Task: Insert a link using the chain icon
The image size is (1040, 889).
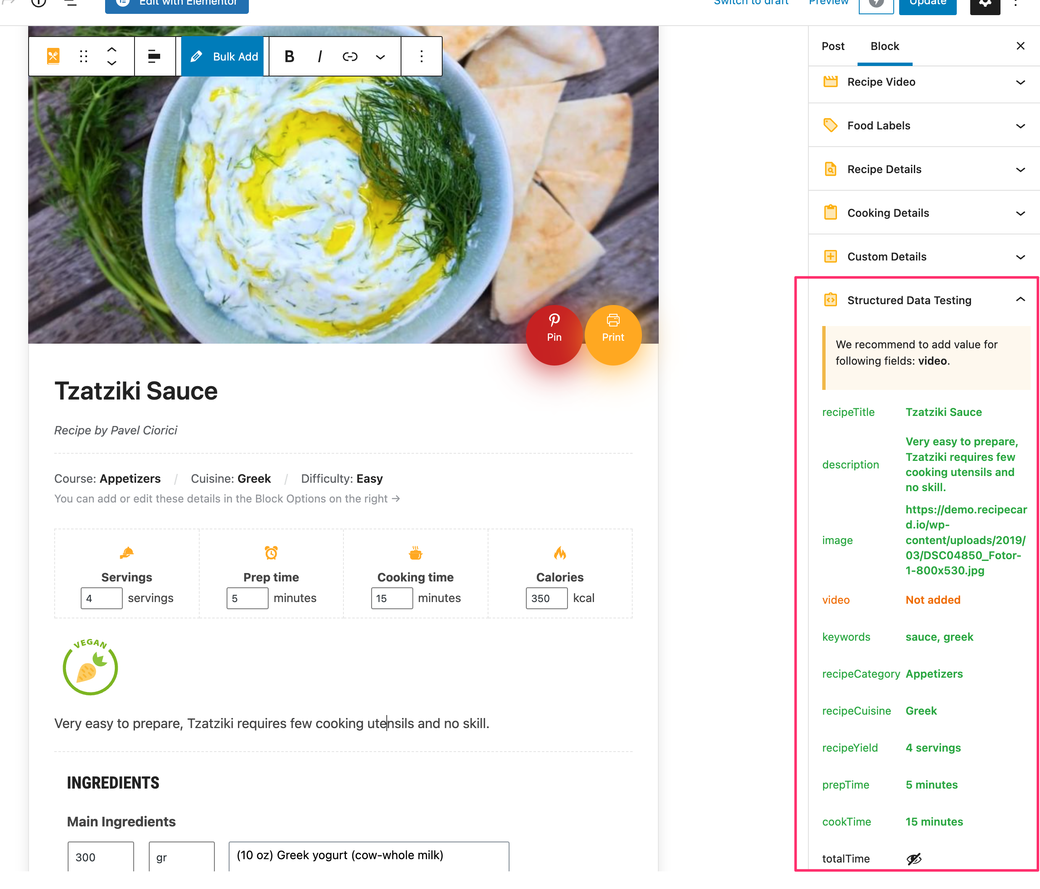Action: pos(350,56)
